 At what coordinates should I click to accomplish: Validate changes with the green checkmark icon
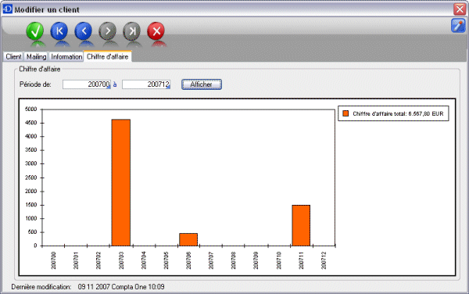click(34, 31)
